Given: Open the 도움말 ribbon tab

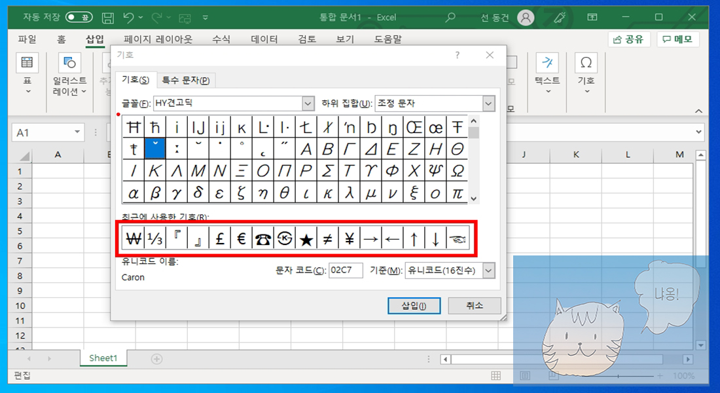Looking at the screenshot, I should tap(387, 39).
